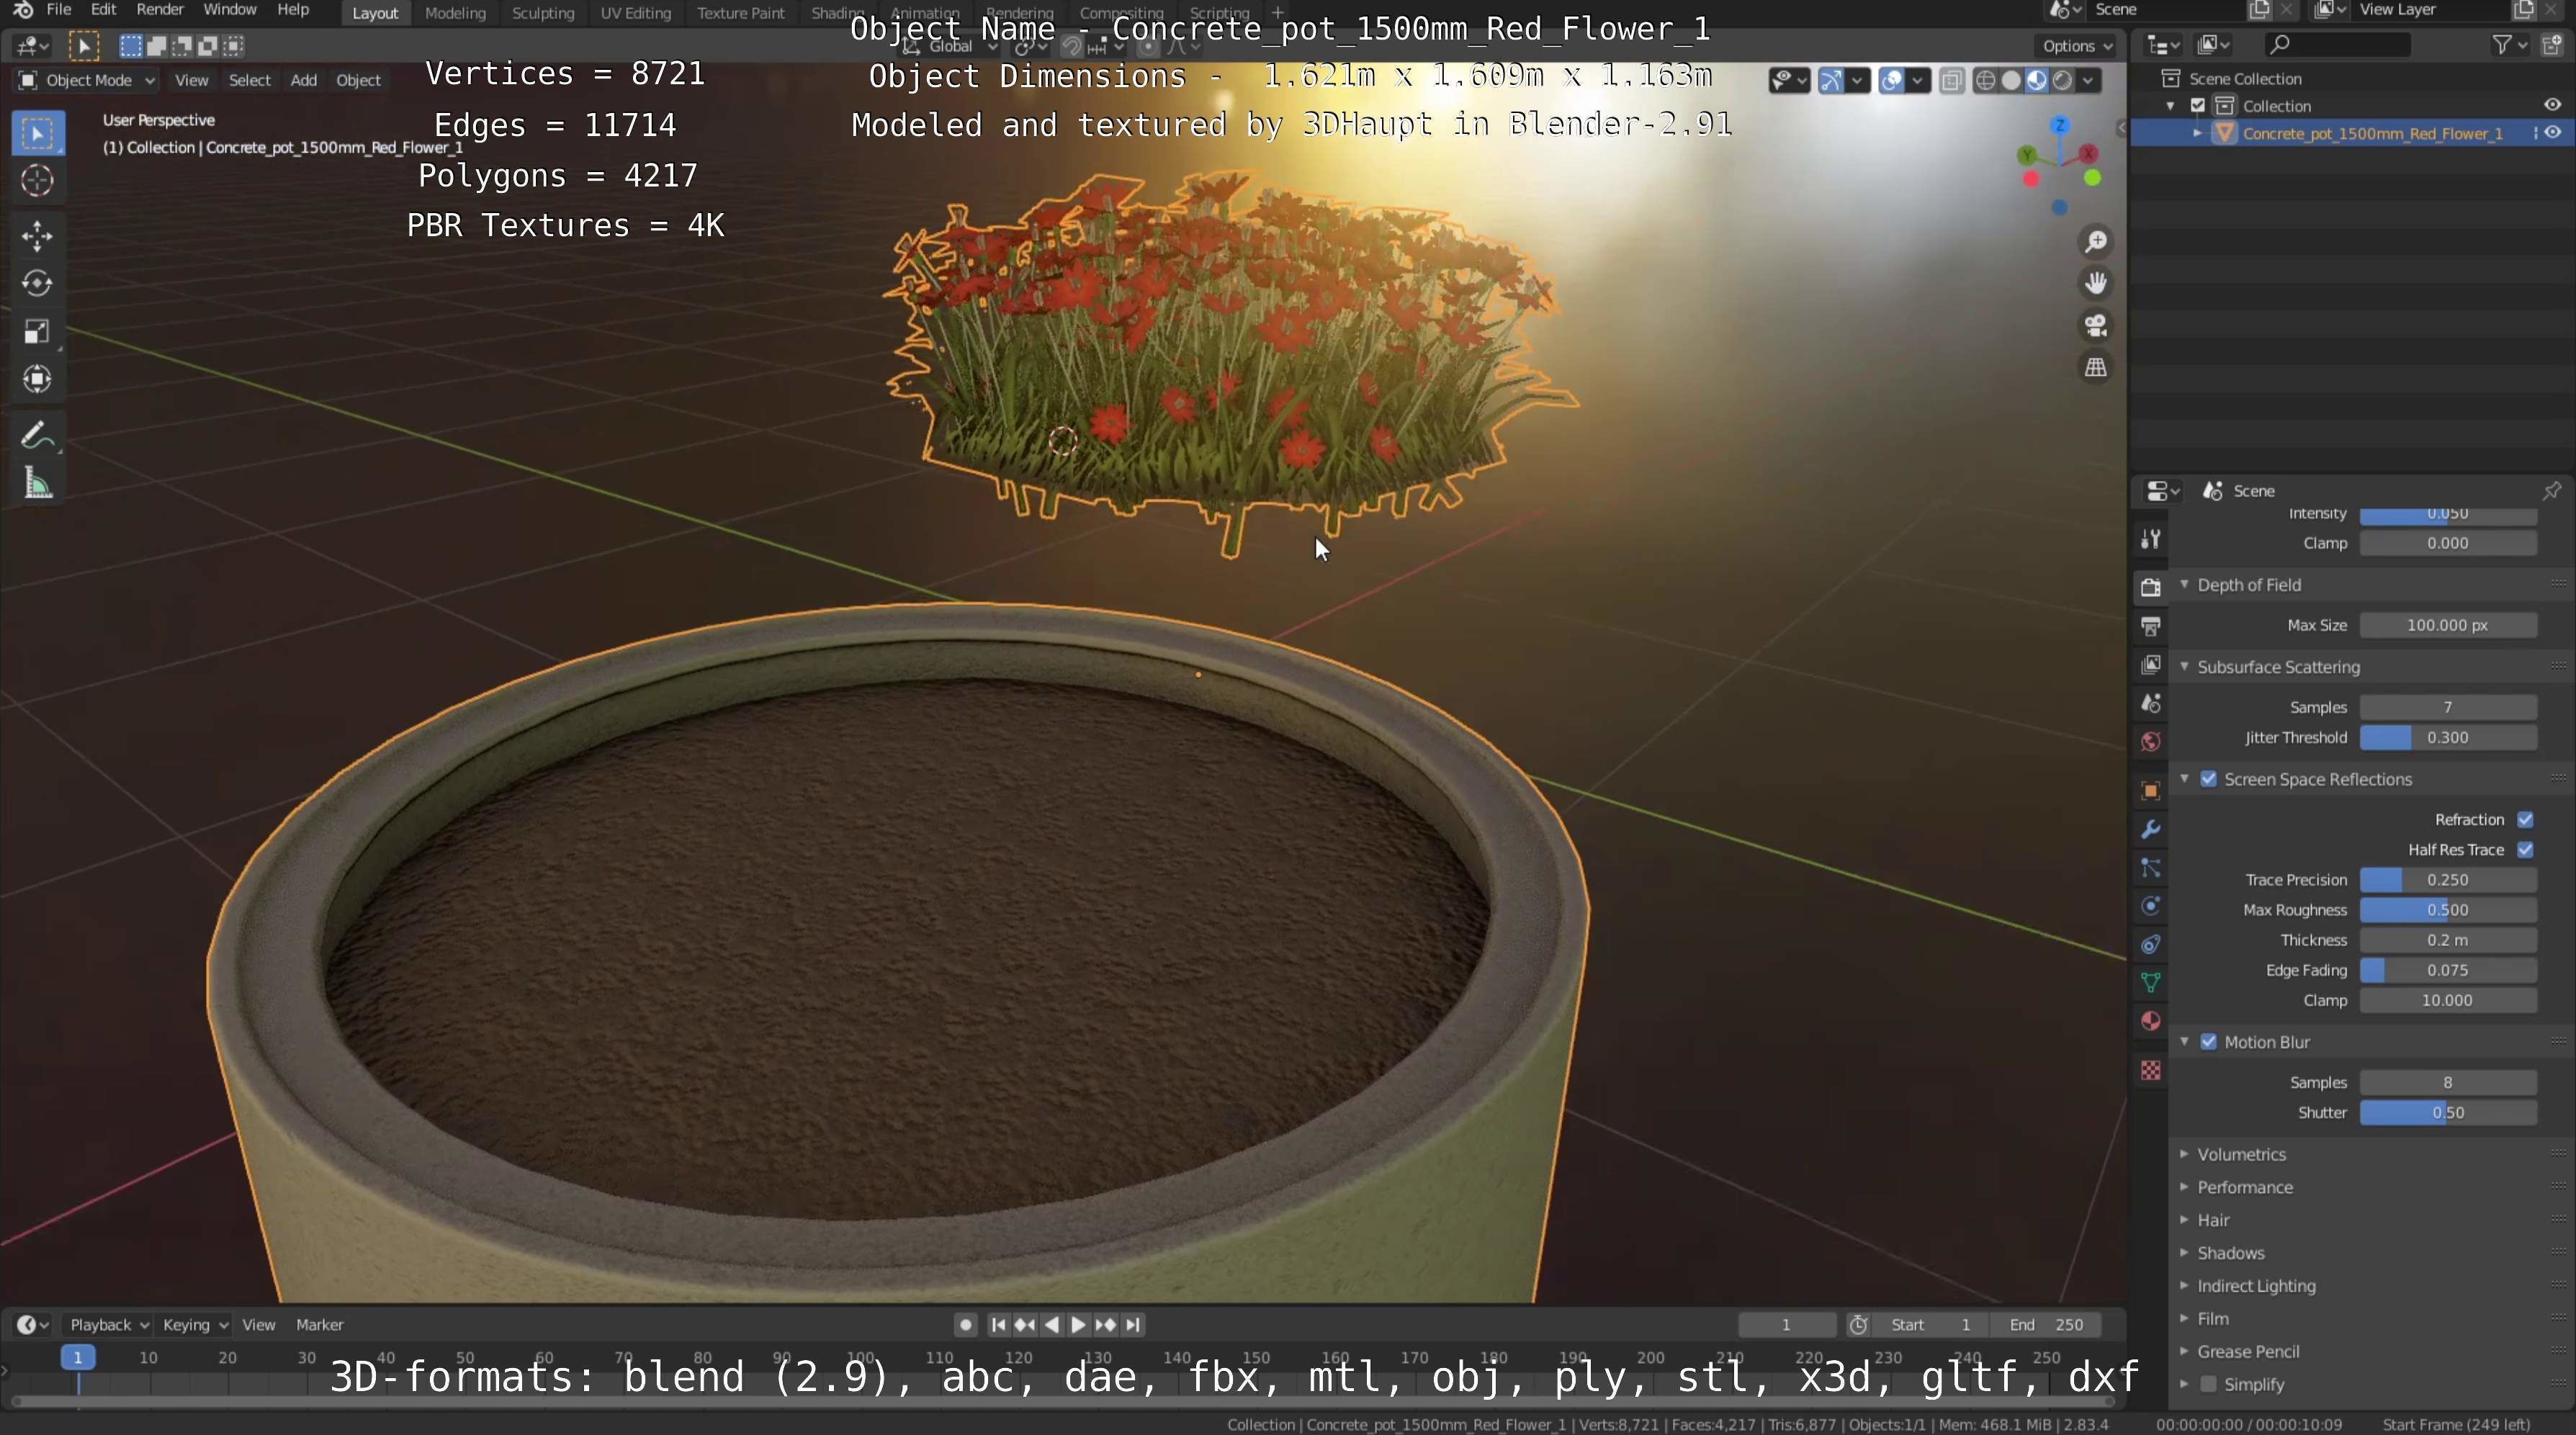Switch to Material Preview viewport shading

[x=2036, y=81]
